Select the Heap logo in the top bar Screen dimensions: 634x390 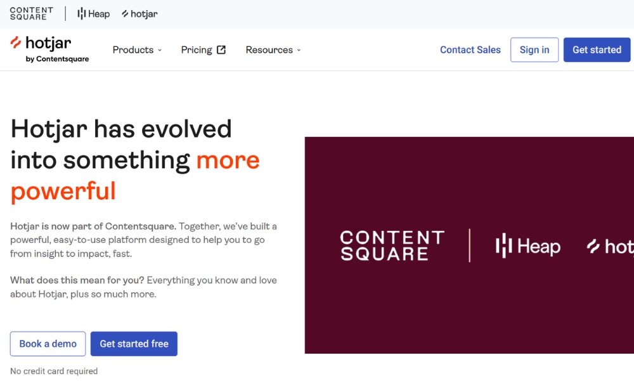pos(93,13)
